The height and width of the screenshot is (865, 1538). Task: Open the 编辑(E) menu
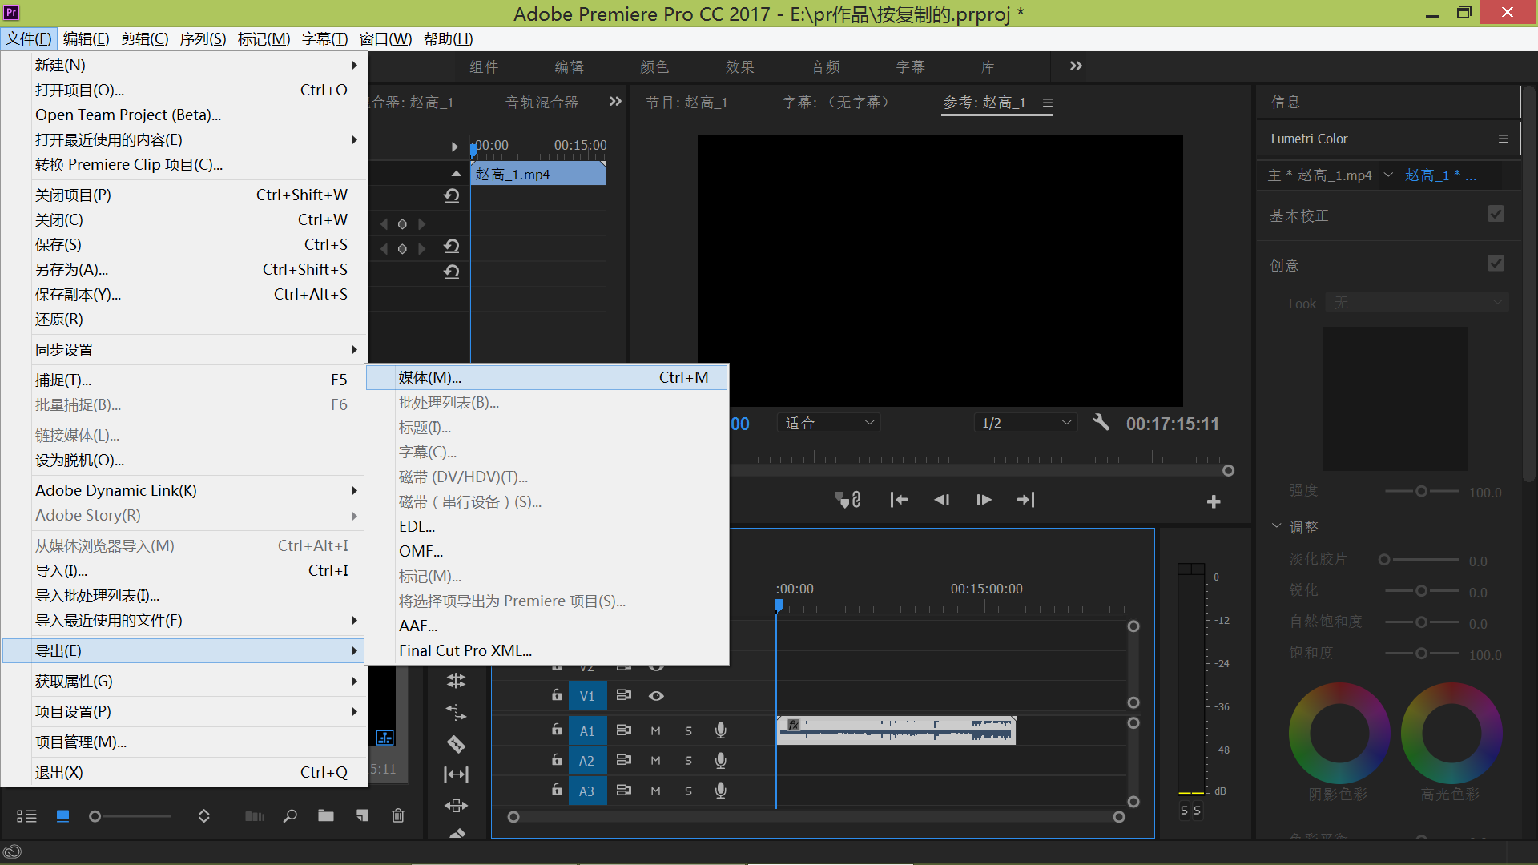click(x=86, y=38)
